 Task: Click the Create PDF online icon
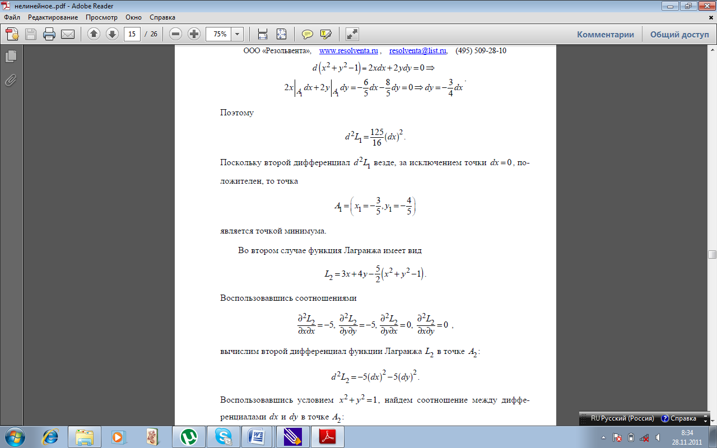(x=12, y=34)
